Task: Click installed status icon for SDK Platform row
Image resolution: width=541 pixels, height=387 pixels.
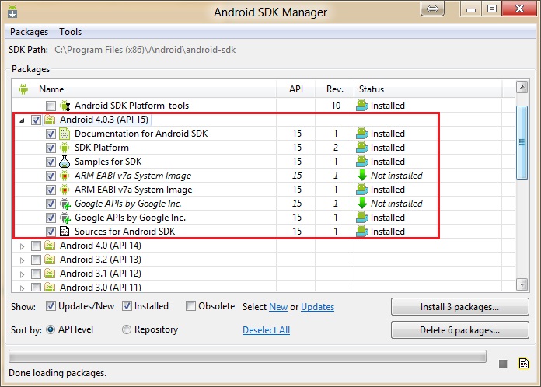Action: pyautogui.click(x=362, y=148)
